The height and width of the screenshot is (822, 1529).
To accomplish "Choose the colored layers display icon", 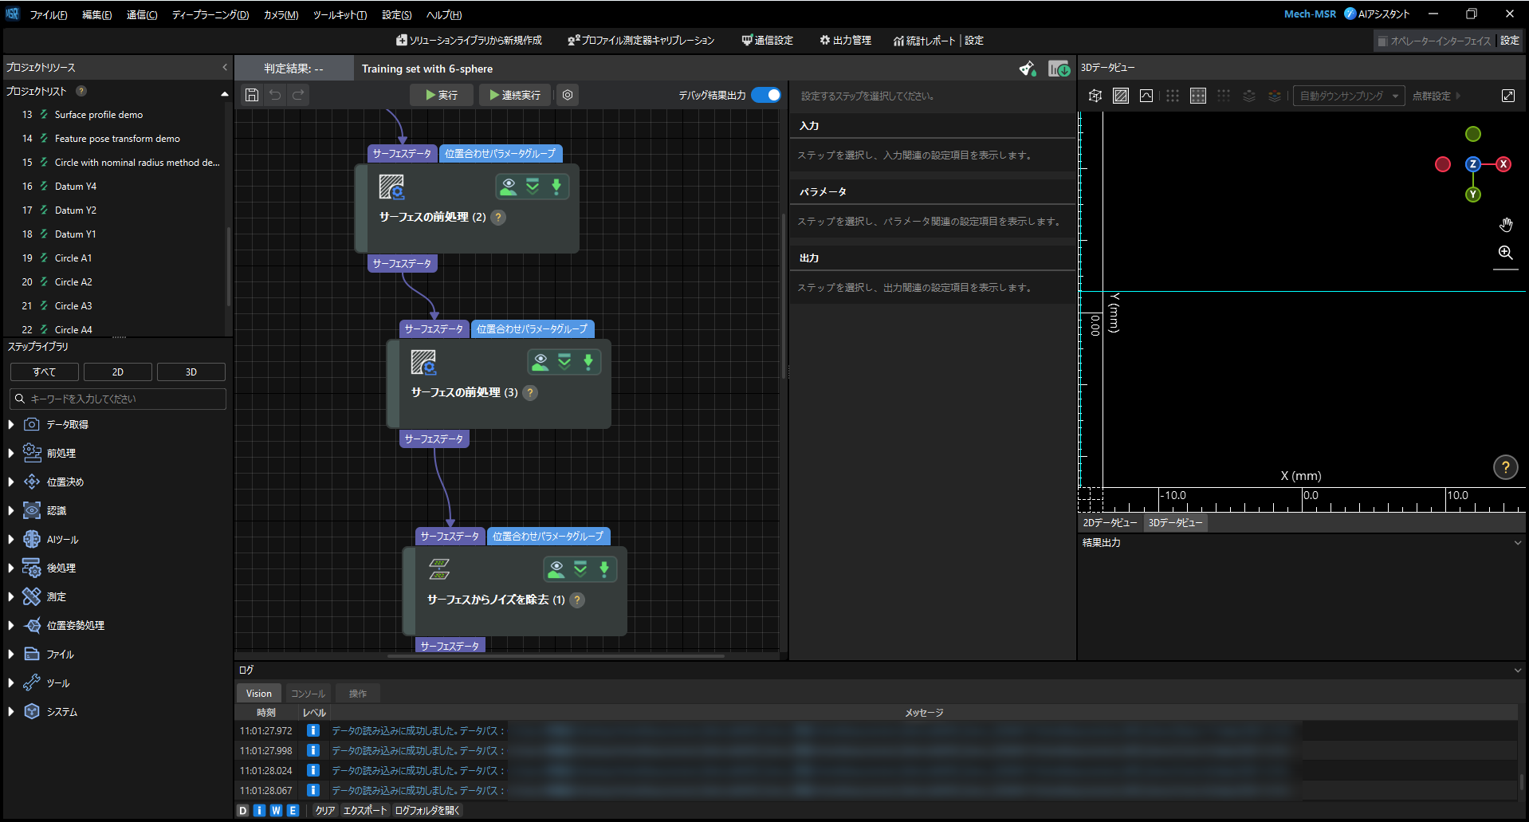I will 1275,96.
